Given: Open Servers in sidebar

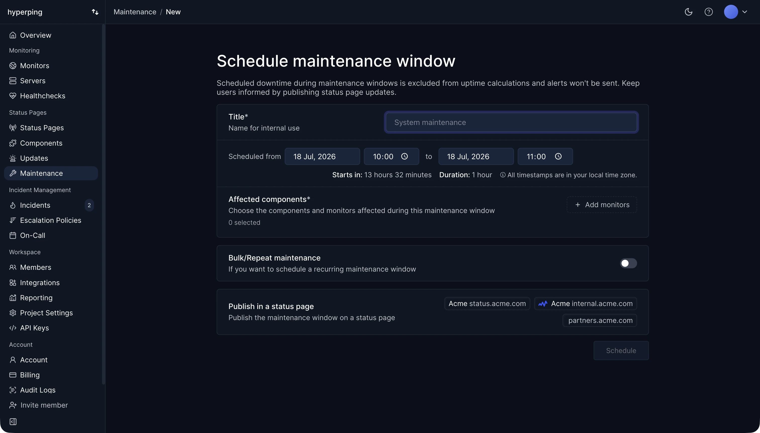Looking at the screenshot, I should click(51, 81).
